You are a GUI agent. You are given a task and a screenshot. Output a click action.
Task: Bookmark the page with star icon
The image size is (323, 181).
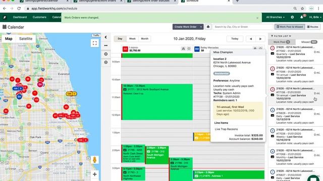[302, 9]
